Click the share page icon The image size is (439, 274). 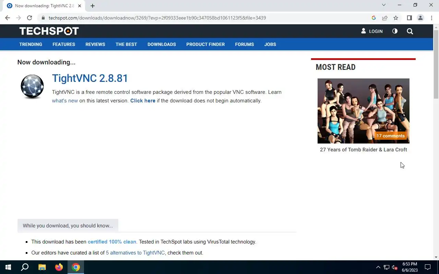(385, 18)
